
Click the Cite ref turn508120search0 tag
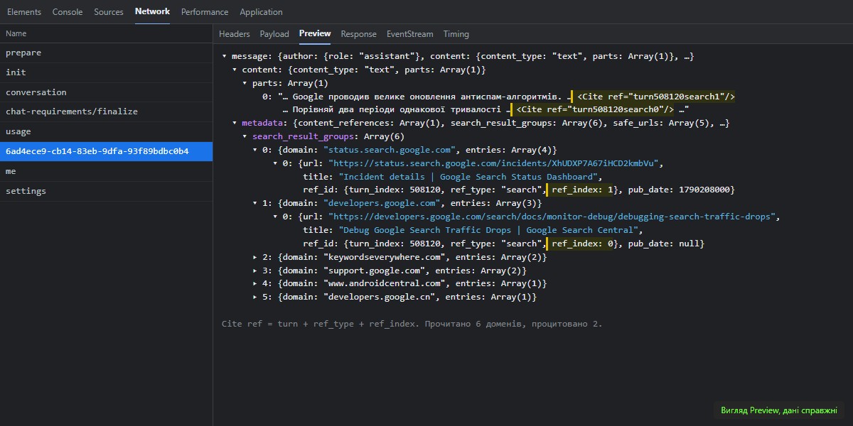coord(594,109)
